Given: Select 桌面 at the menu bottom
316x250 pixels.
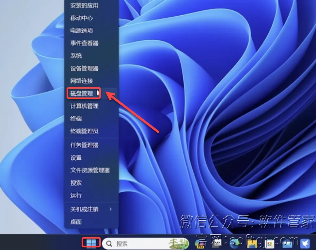Looking at the screenshot, I should point(91,222).
